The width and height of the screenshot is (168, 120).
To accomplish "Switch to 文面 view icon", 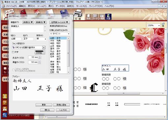I will click(x=108, y=17).
